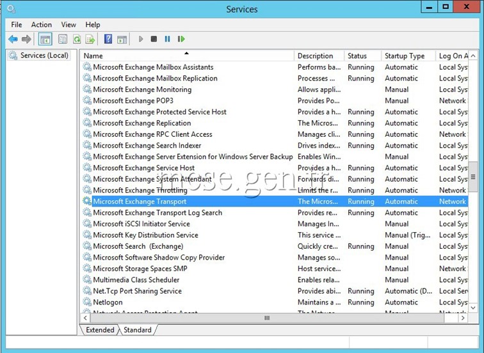Click gear icon beside Microsoft Exchange POP3
The height and width of the screenshot is (353, 484).
point(87,100)
